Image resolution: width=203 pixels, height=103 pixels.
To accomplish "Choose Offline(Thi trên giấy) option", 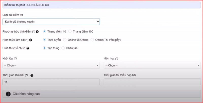I will point(92,40).
